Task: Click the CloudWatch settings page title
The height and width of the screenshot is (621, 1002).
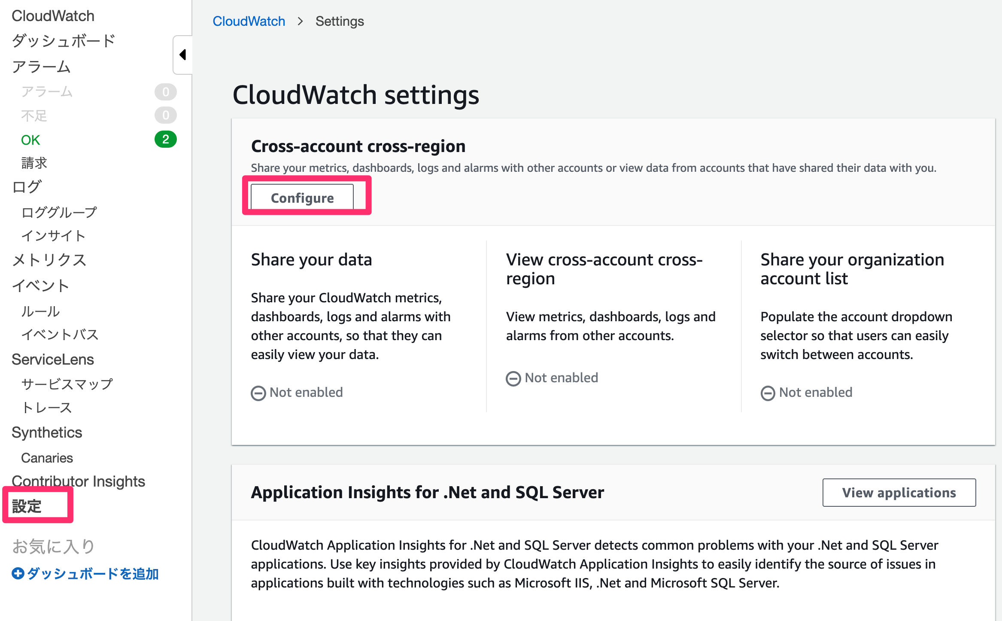Action: 356,95
